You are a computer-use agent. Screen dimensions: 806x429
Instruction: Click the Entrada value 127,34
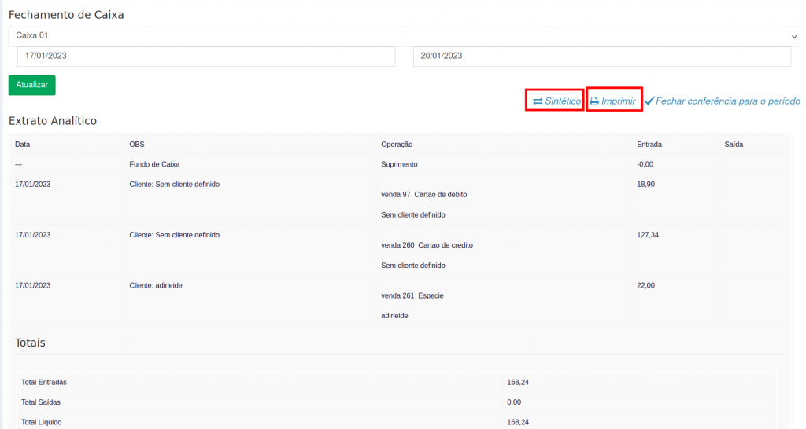[x=648, y=235]
